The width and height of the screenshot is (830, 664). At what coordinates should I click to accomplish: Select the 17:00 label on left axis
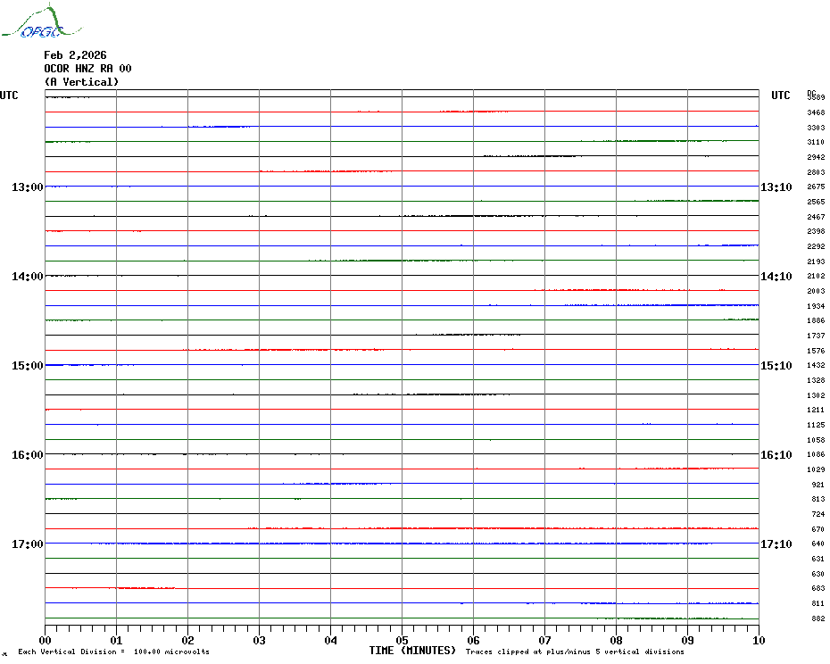28,544
